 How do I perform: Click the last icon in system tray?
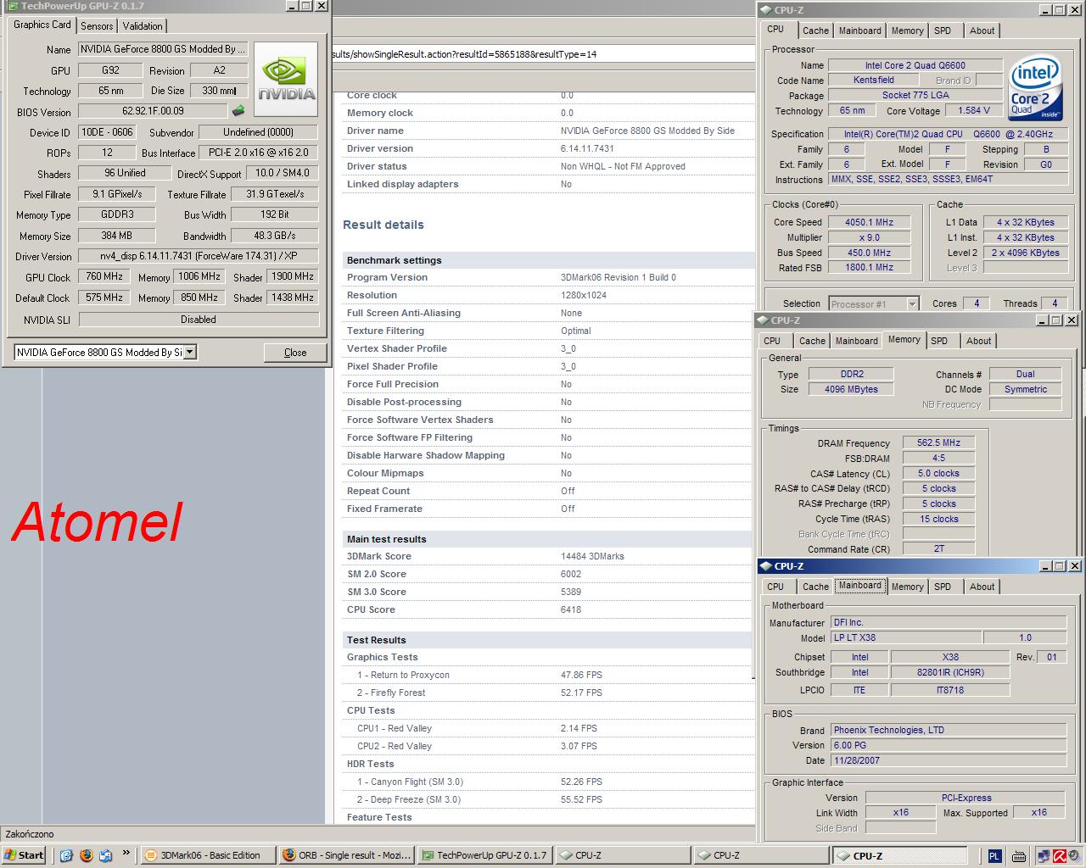pos(1074,856)
